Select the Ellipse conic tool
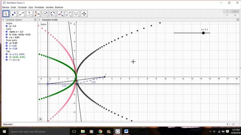Viewport: 241px width, 135px height. pyautogui.click(x=53, y=14)
